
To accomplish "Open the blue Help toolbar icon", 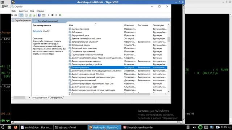I will coord(39,15).
